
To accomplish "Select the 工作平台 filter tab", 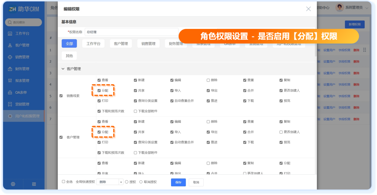I will coord(93,44).
